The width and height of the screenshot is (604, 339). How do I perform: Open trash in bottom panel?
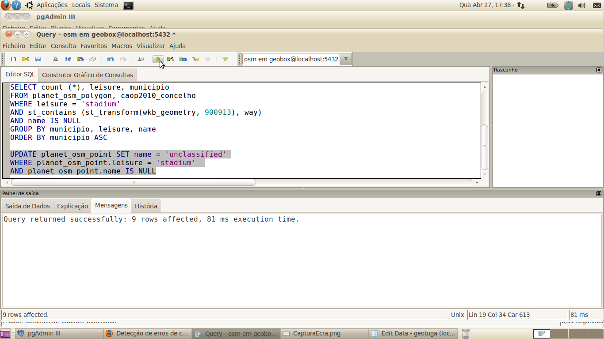point(465,334)
